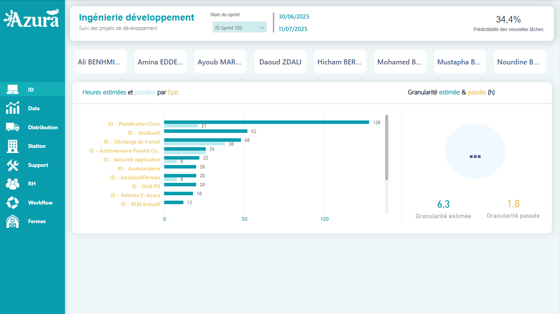This screenshot has width=560, height=314.
Task: Filter by Ali BENHMI... team member
Action: [100, 62]
